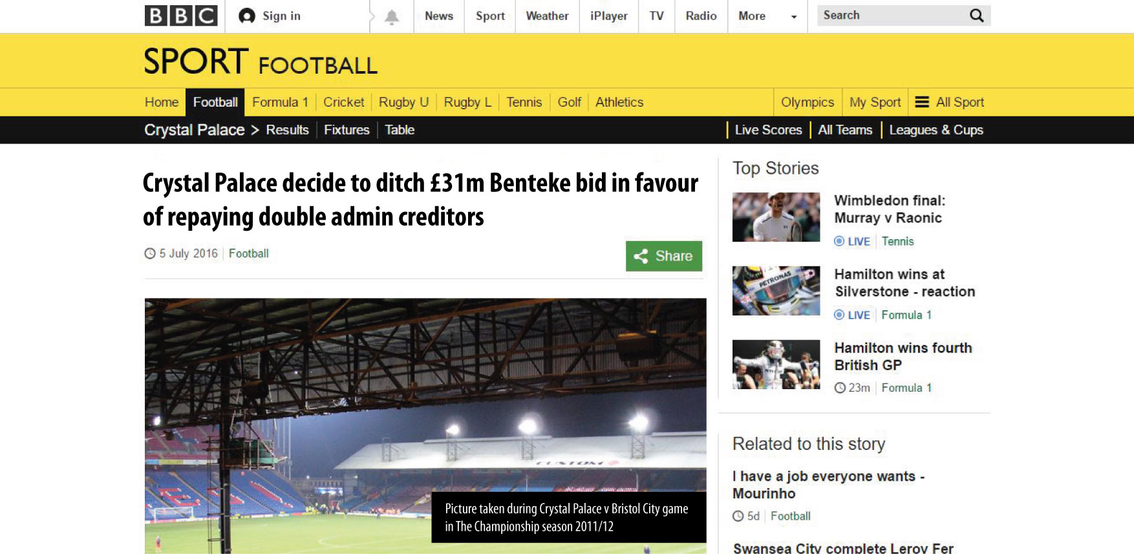Open the Hamilton Silverstone helmet thumbnail
Image resolution: width=1134 pixels, height=554 pixels.
pyautogui.click(x=776, y=291)
